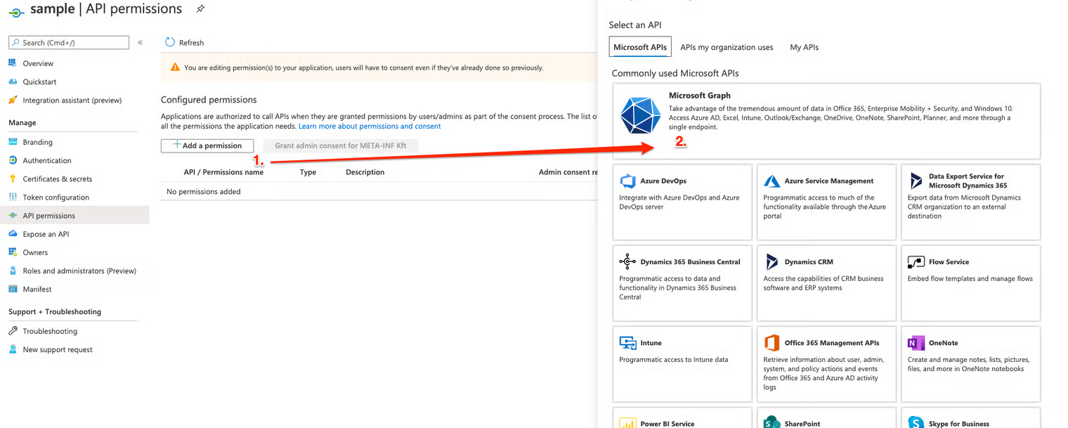Open the Office 365 Management APIs tile
Screen dimensions: 1068x428
pos(826,363)
